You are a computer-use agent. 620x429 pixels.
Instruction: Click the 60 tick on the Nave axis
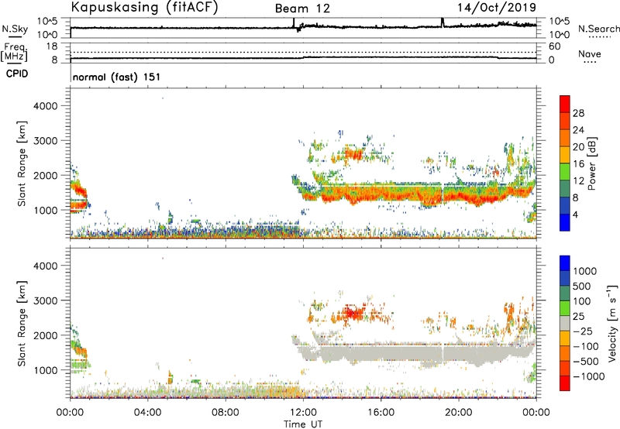554,46
